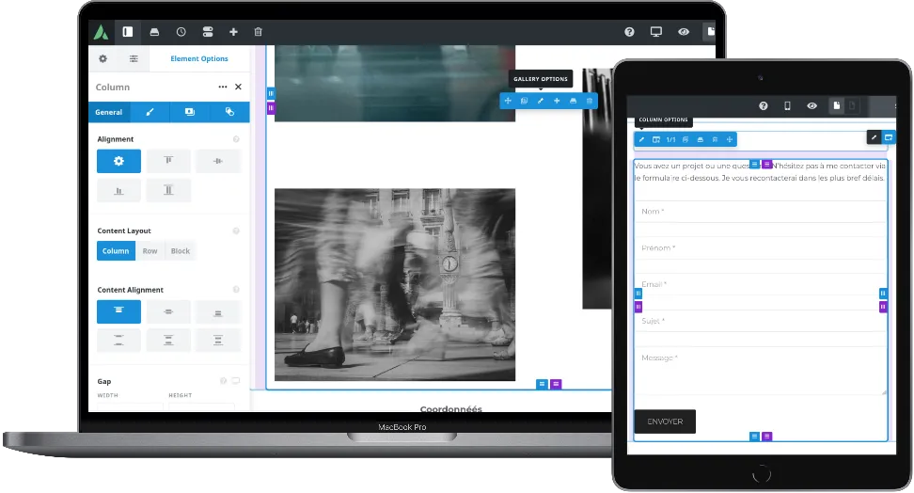Viewport: 914px width, 493px height.
Task: Click the toggles/preferences icon in laptop toolbar
Action: click(x=208, y=32)
